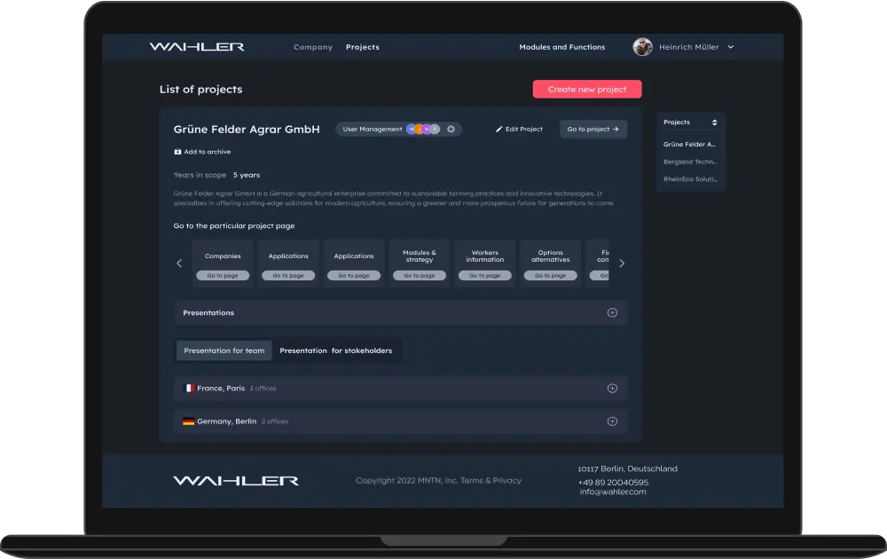Open the Company menu item
Screen dimensions: 887x559
click(313, 47)
